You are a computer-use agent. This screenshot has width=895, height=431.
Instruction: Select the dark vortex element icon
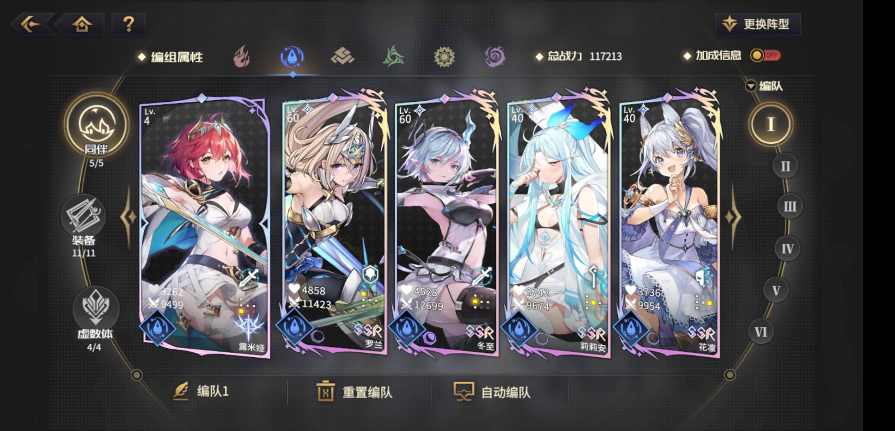coord(495,56)
